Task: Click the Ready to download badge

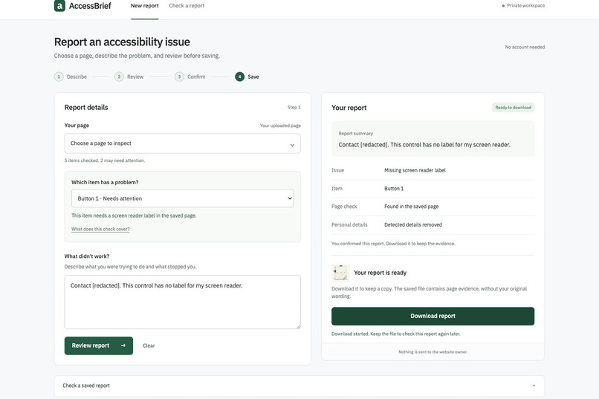Action: [x=513, y=108]
